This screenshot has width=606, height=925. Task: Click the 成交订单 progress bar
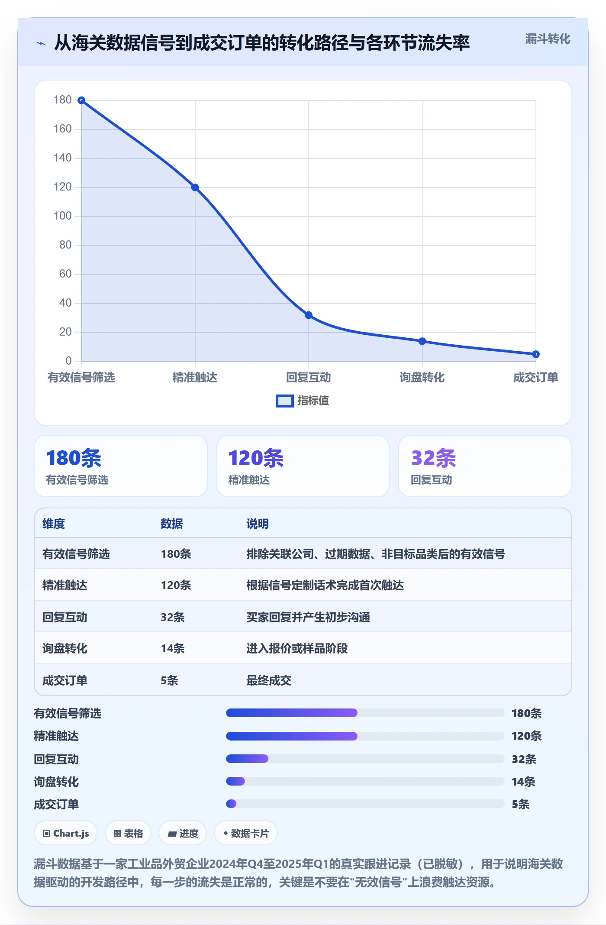click(x=365, y=804)
